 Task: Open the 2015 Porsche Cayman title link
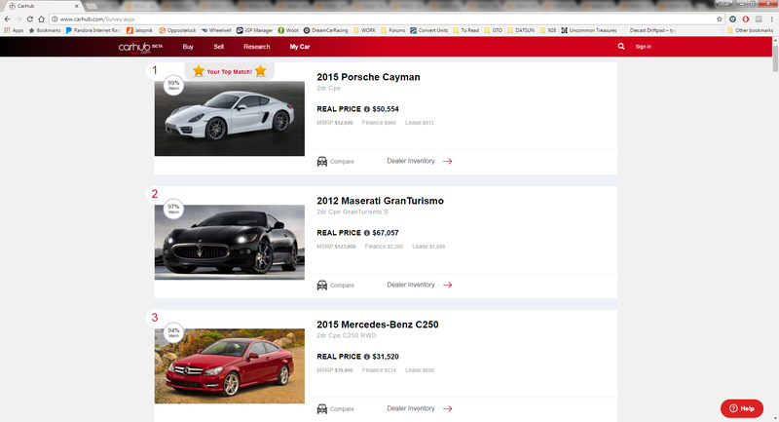[x=368, y=77]
